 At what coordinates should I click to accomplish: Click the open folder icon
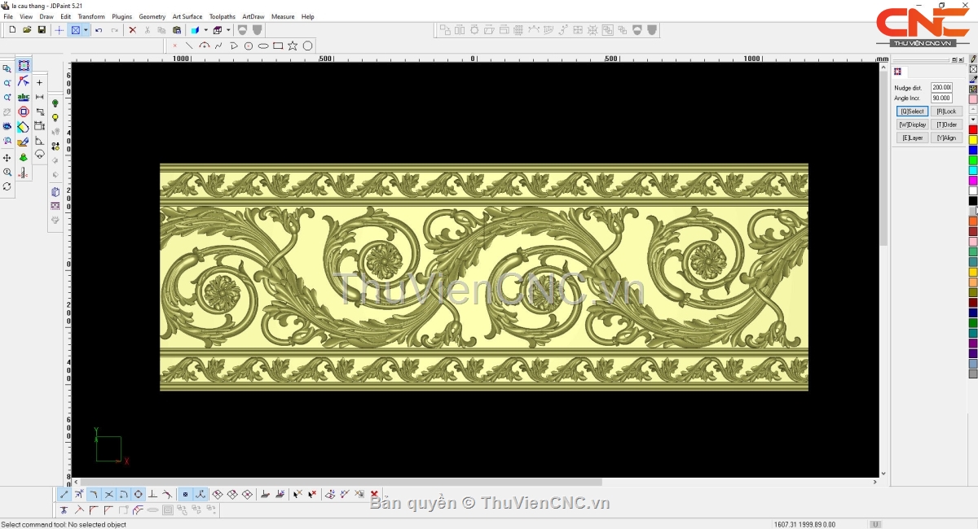pos(27,30)
